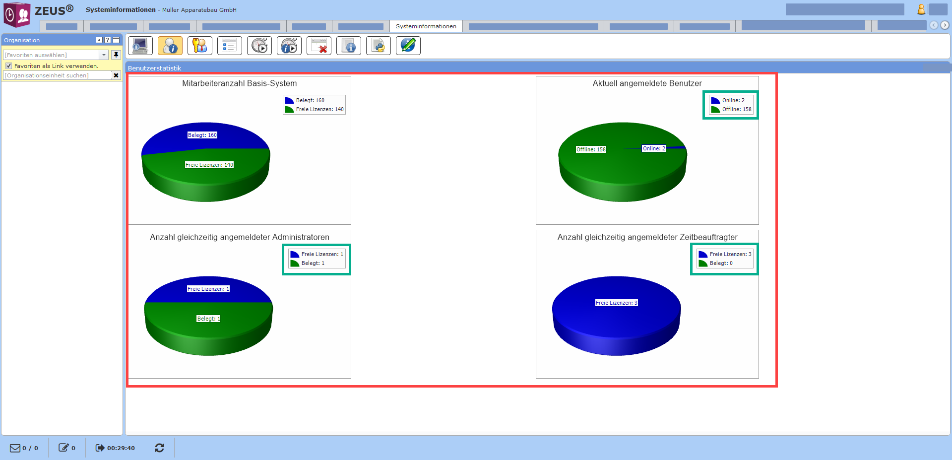Toggle the pin button beside favorites dropdown
This screenshot has width=952, height=460.
click(x=116, y=55)
